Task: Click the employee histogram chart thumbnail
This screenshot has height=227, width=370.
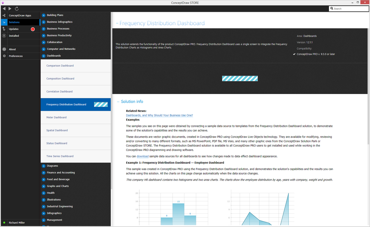Action: pyautogui.click(x=172, y=208)
